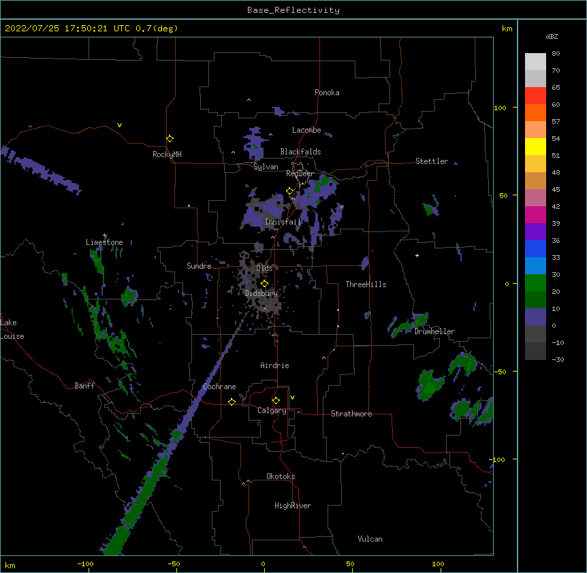Click the Stettler label
This screenshot has width=587, height=573.
click(x=432, y=161)
